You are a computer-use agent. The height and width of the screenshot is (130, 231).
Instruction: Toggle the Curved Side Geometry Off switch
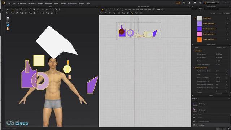[218, 64]
